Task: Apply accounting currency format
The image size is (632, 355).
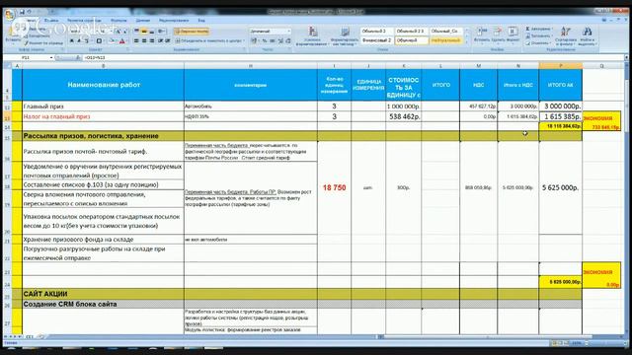Action: pyautogui.click(x=255, y=40)
